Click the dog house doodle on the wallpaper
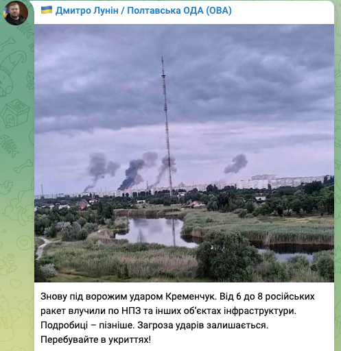This screenshot has width=341, height=351. [x=14, y=113]
